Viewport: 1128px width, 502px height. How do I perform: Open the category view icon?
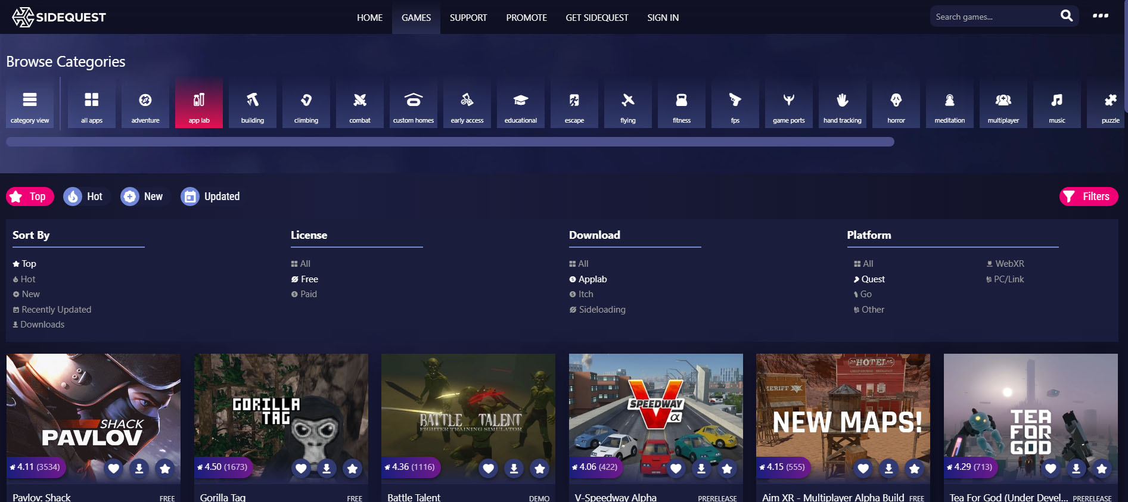[30, 103]
